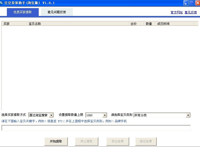This screenshot has height=147, width=200.
Task: Click the app magnifier icon in title bar
Action: click(2, 3)
